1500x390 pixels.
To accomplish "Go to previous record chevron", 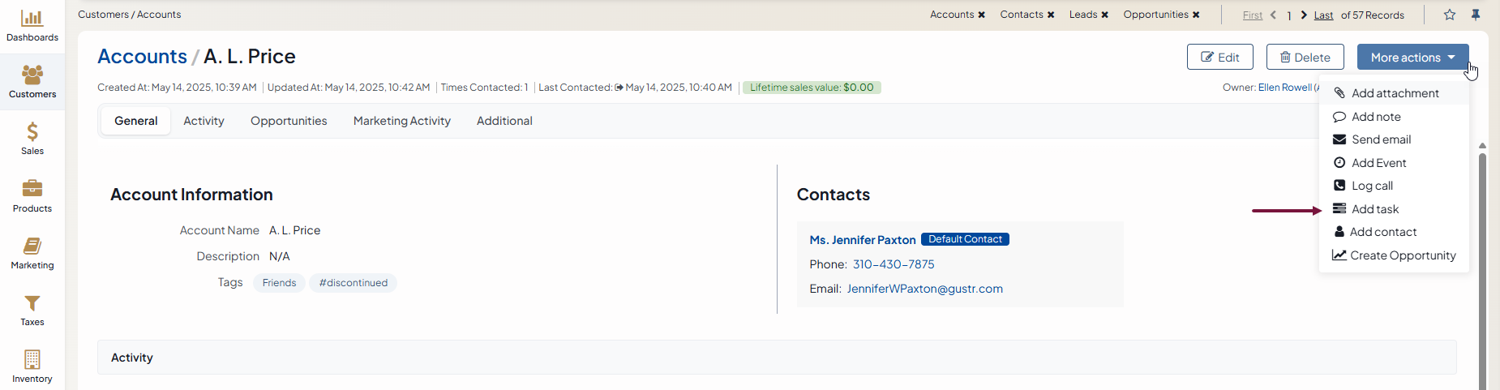I will pyautogui.click(x=1274, y=15).
